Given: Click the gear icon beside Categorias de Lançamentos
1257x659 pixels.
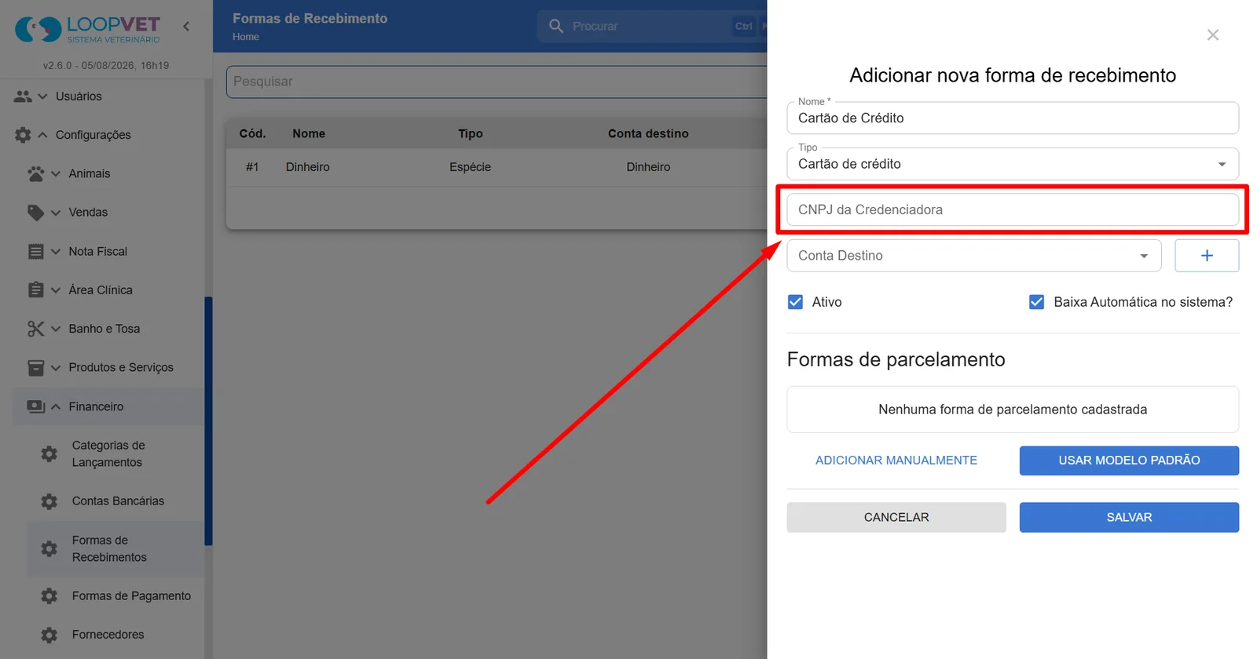Looking at the screenshot, I should (x=49, y=453).
